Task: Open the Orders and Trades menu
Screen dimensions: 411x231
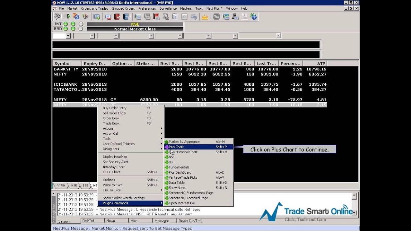Action: 94,8
